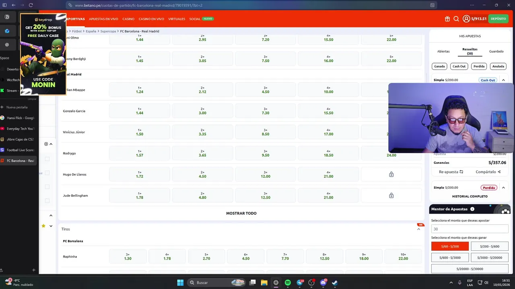
Task: Open the Football Live Scores sidebar tab
Action: click(x=19, y=150)
